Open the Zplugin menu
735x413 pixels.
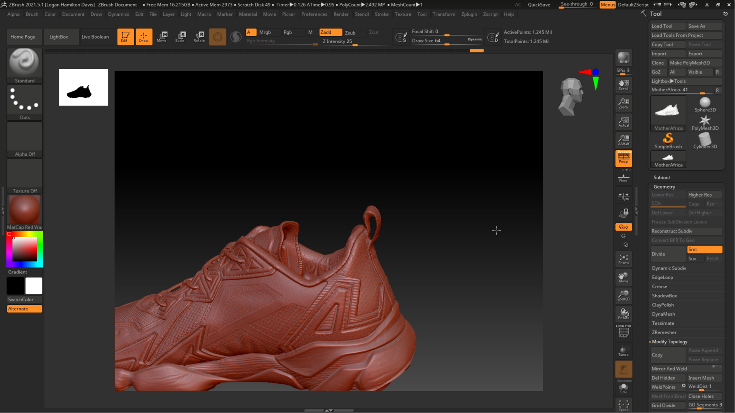pos(469,14)
